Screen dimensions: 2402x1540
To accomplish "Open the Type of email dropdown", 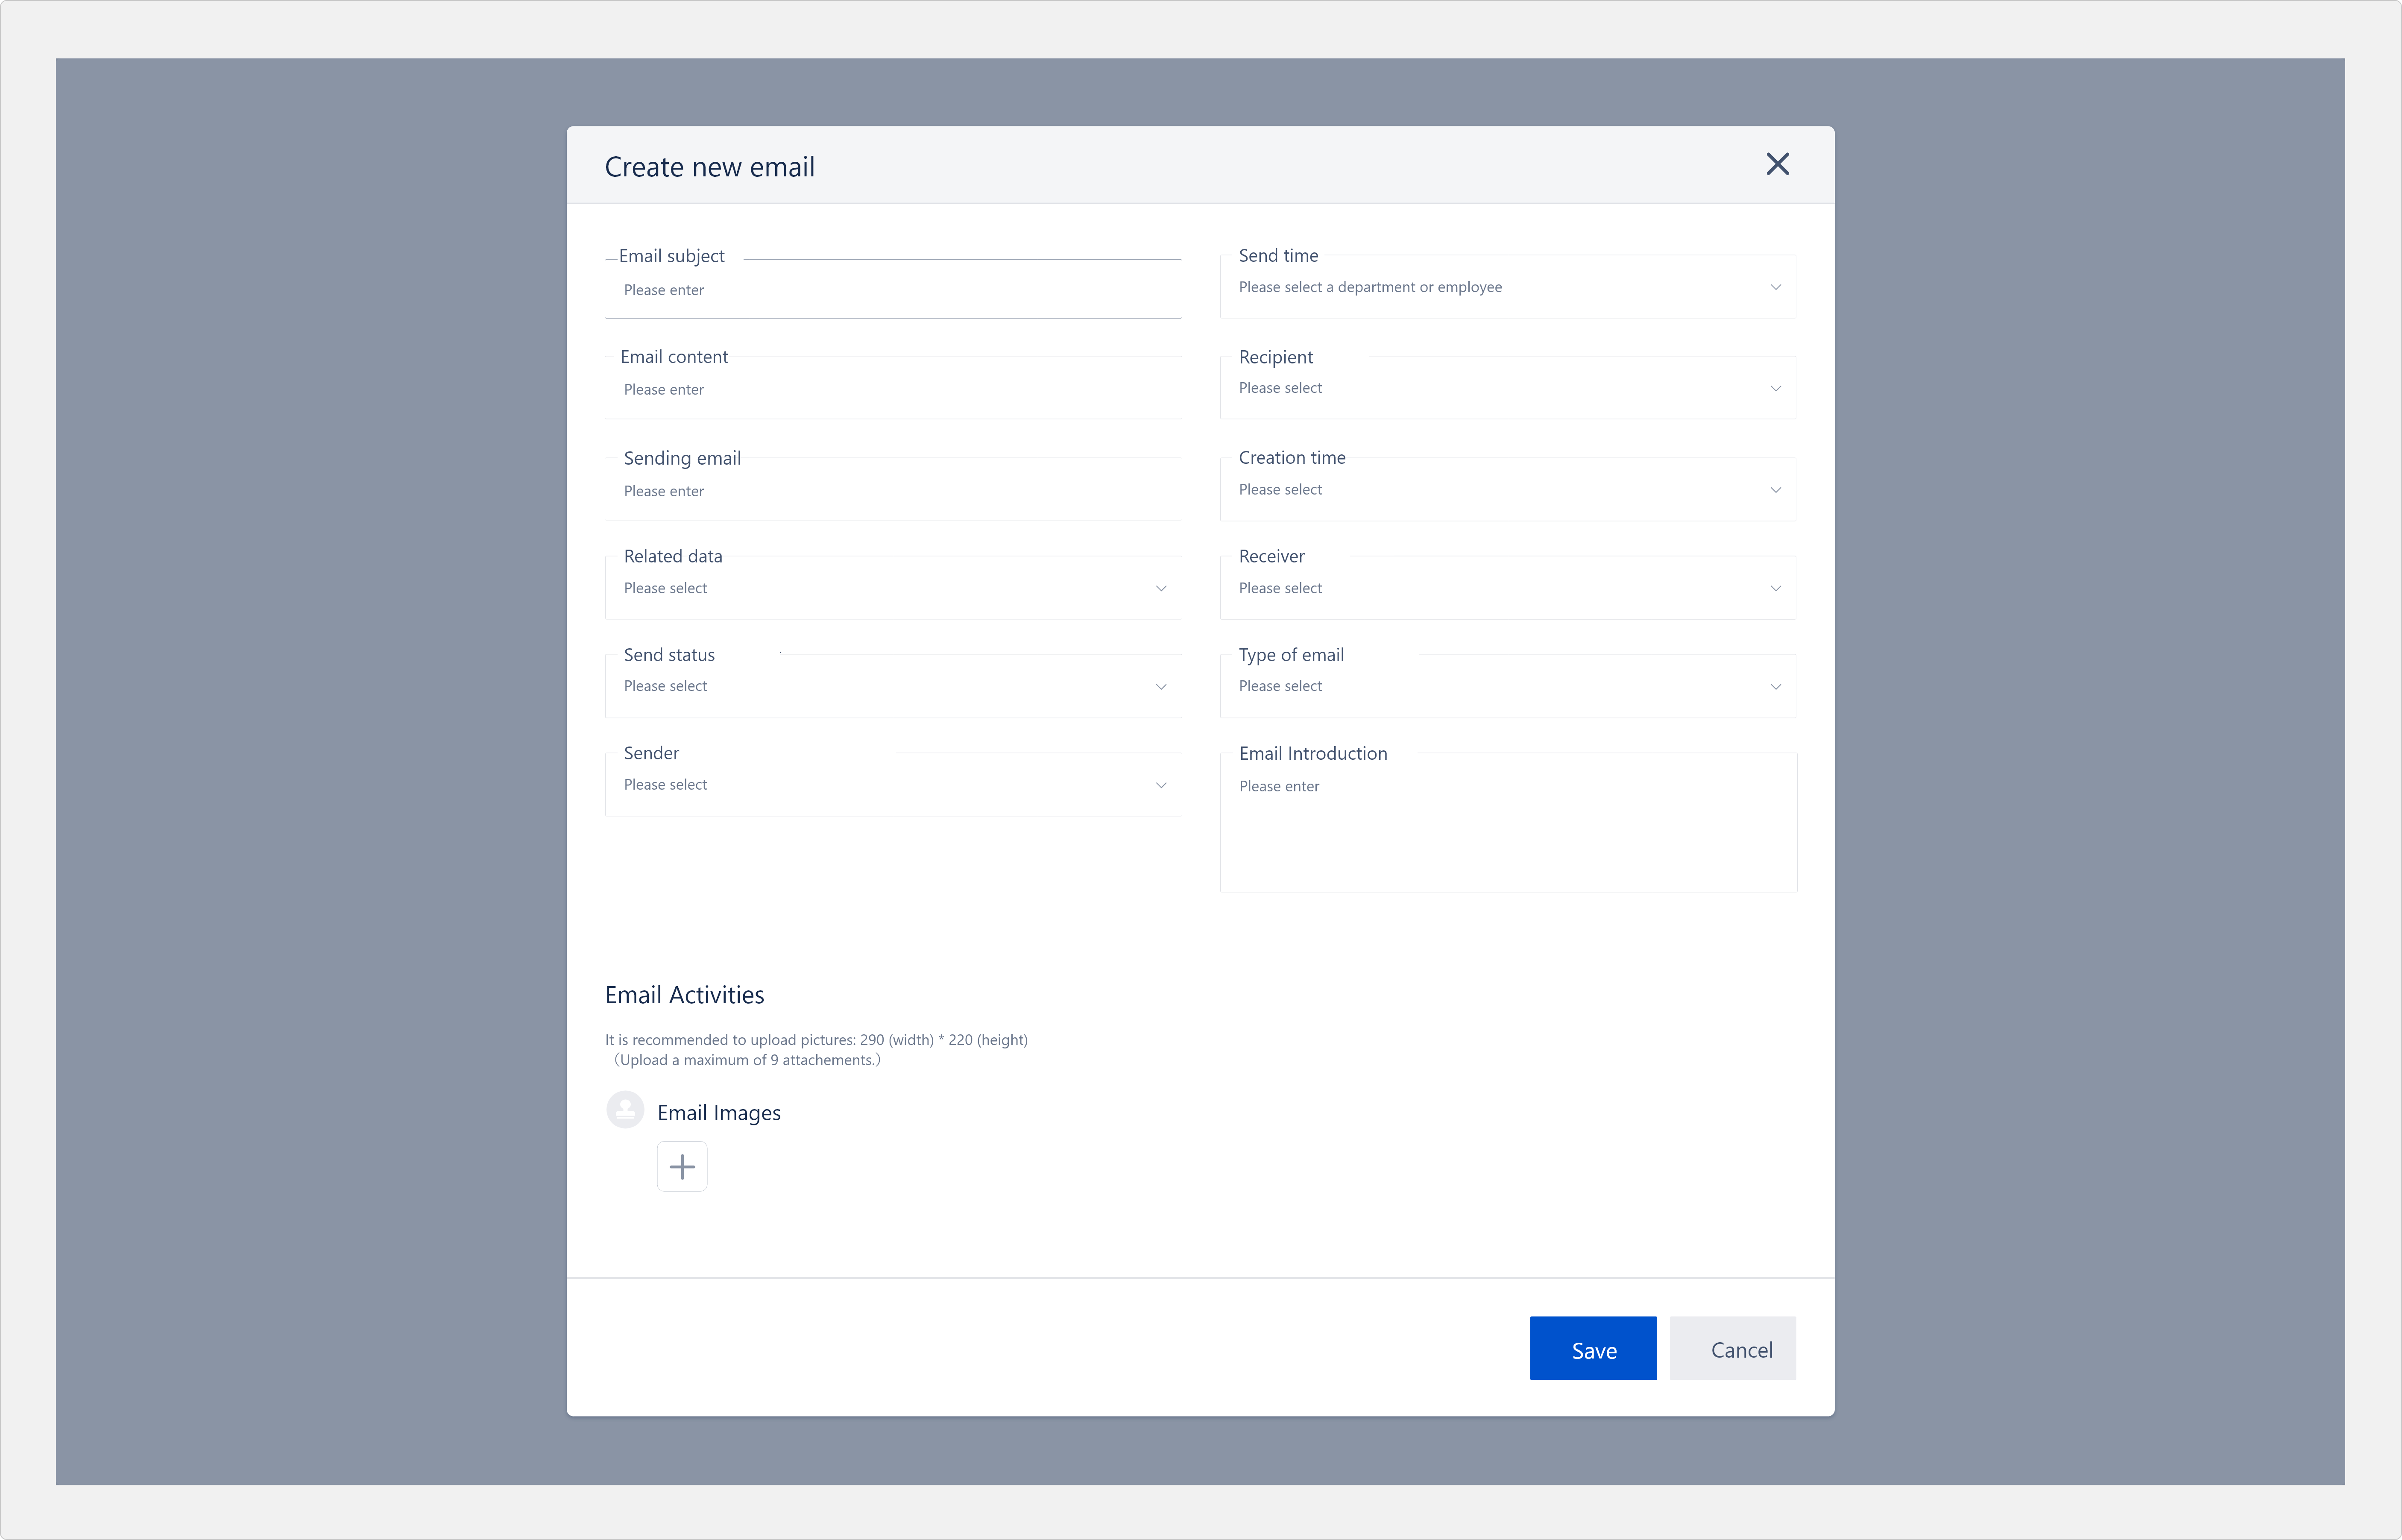I will point(1508,686).
